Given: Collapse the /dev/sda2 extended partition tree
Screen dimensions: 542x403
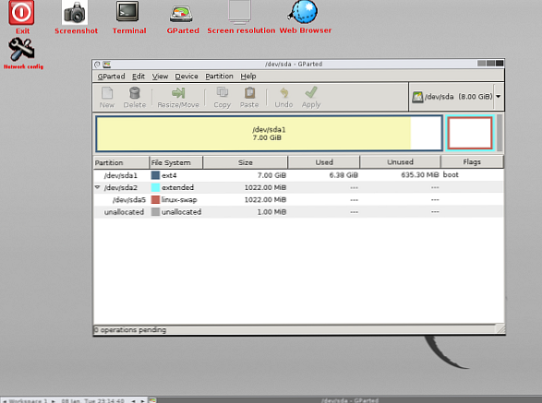Looking at the screenshot, I should coord(98,187).
